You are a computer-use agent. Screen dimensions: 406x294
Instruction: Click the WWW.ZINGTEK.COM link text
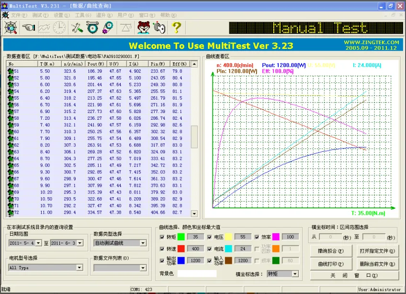372,42
